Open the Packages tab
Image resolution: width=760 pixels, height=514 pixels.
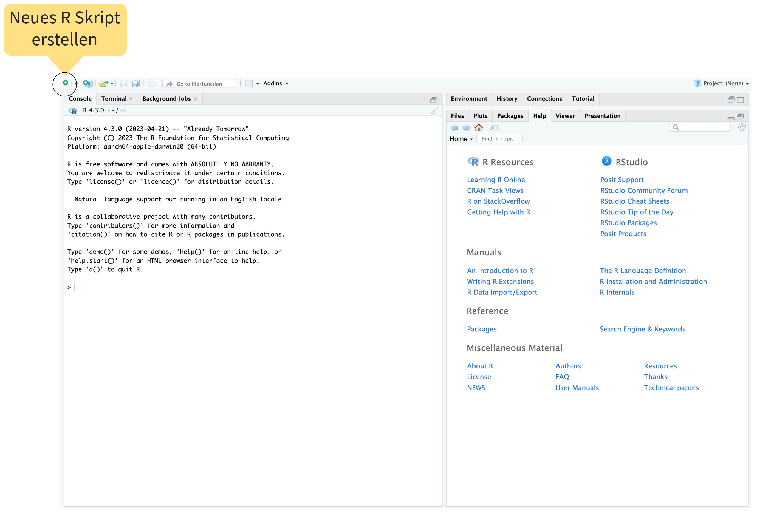(510, 116)
